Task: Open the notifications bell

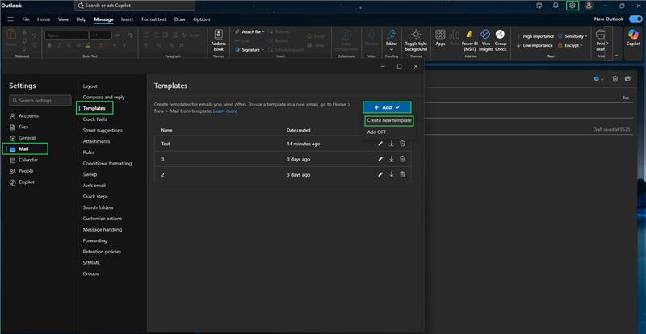Action: [556, 6]
